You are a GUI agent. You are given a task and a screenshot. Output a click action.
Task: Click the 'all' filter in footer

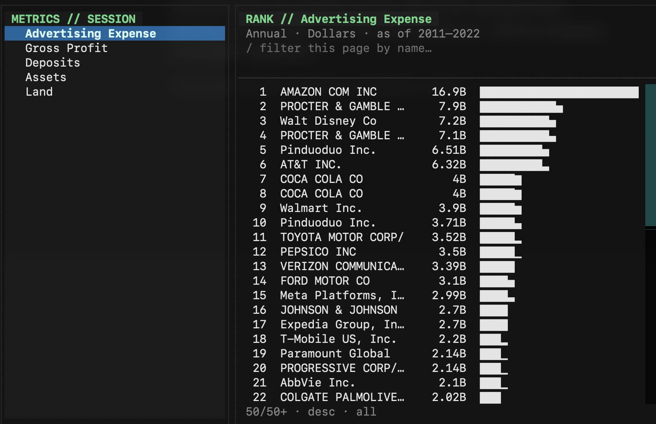[366, 411]
